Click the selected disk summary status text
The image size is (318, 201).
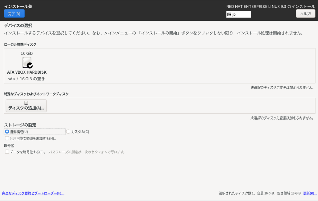[260, 193]
